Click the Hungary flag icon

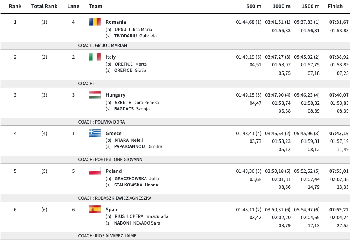click(x=94, y=95)
